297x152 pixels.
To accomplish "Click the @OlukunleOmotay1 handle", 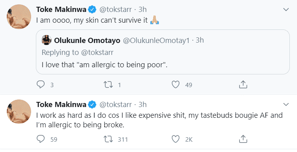I will tap(156, 40).
